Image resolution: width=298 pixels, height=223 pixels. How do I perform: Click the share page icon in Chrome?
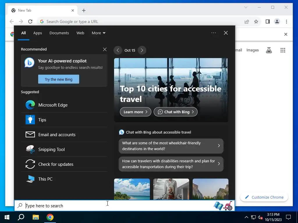[247, 21]
